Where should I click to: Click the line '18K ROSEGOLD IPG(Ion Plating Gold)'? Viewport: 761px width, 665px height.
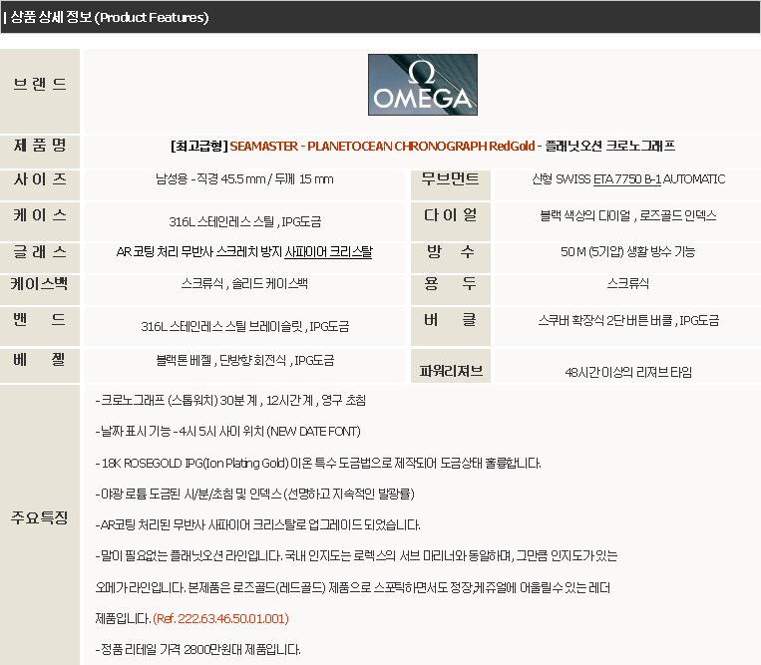pos(318,464)
